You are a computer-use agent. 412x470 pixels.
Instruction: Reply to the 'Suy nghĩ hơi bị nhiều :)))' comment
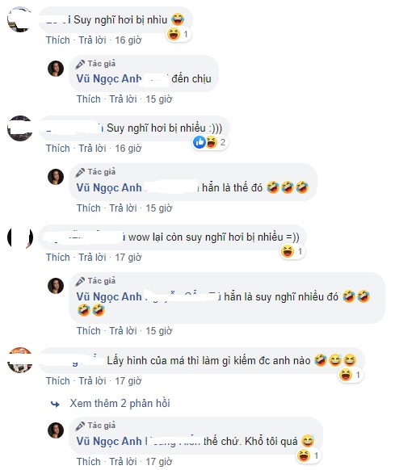click(92, 148)
